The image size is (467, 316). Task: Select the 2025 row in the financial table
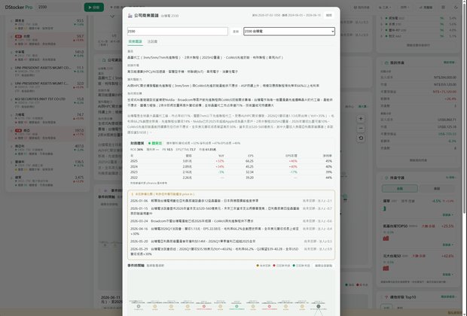point(231,161)
